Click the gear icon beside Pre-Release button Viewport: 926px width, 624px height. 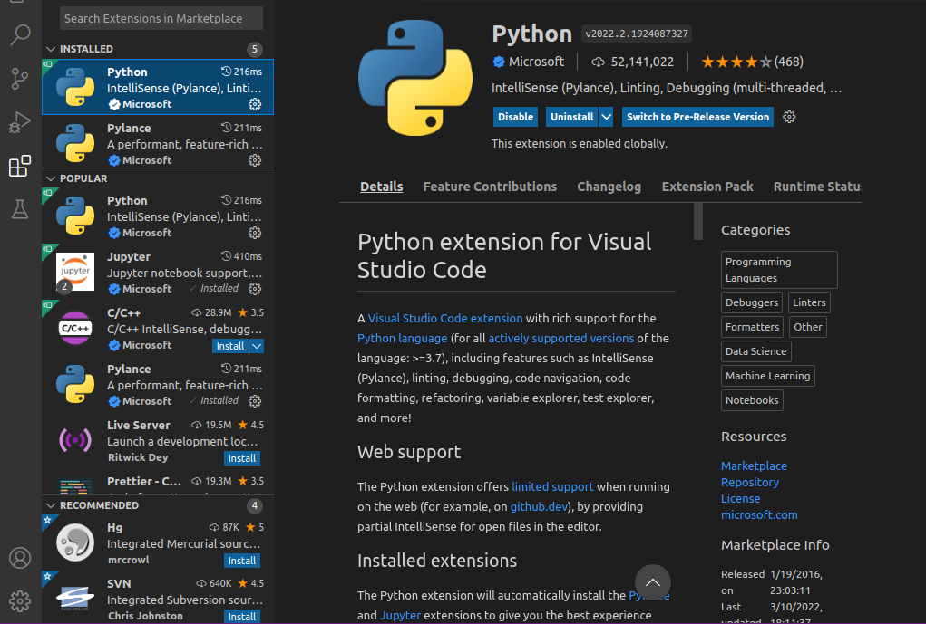pyautogui.click(x=789, y=117)
